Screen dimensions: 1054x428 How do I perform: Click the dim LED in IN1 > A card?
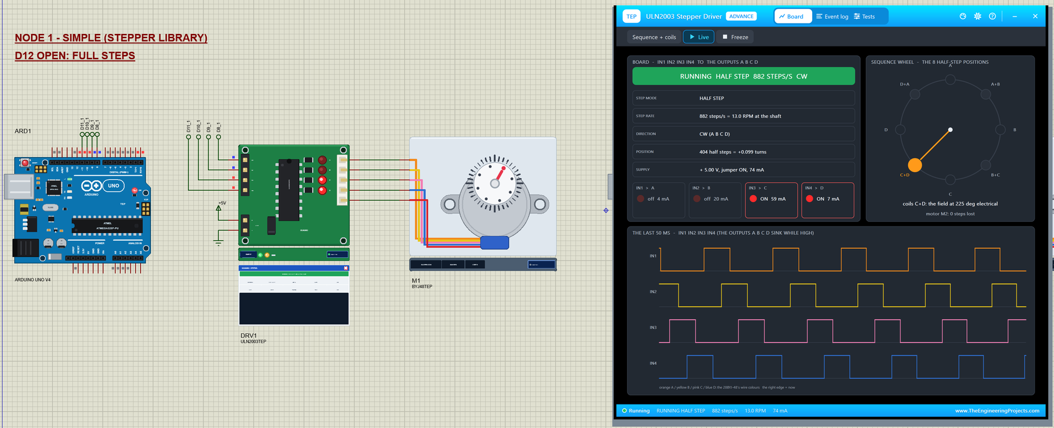(641, 198)
